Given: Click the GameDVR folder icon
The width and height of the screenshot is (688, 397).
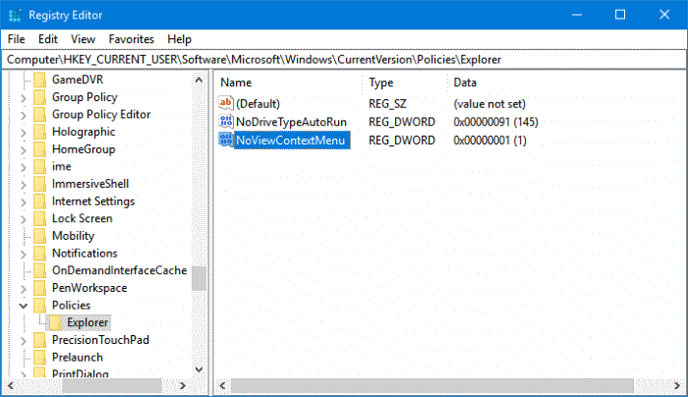Looking at the screenshot, I should click(39, 80).
